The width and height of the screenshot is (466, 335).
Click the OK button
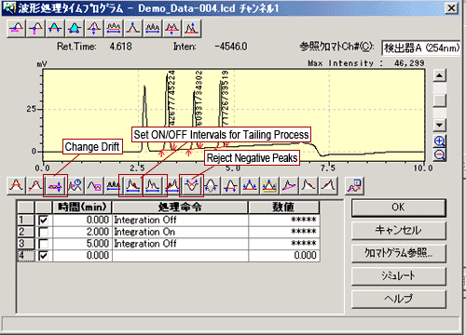pos(399,208)
